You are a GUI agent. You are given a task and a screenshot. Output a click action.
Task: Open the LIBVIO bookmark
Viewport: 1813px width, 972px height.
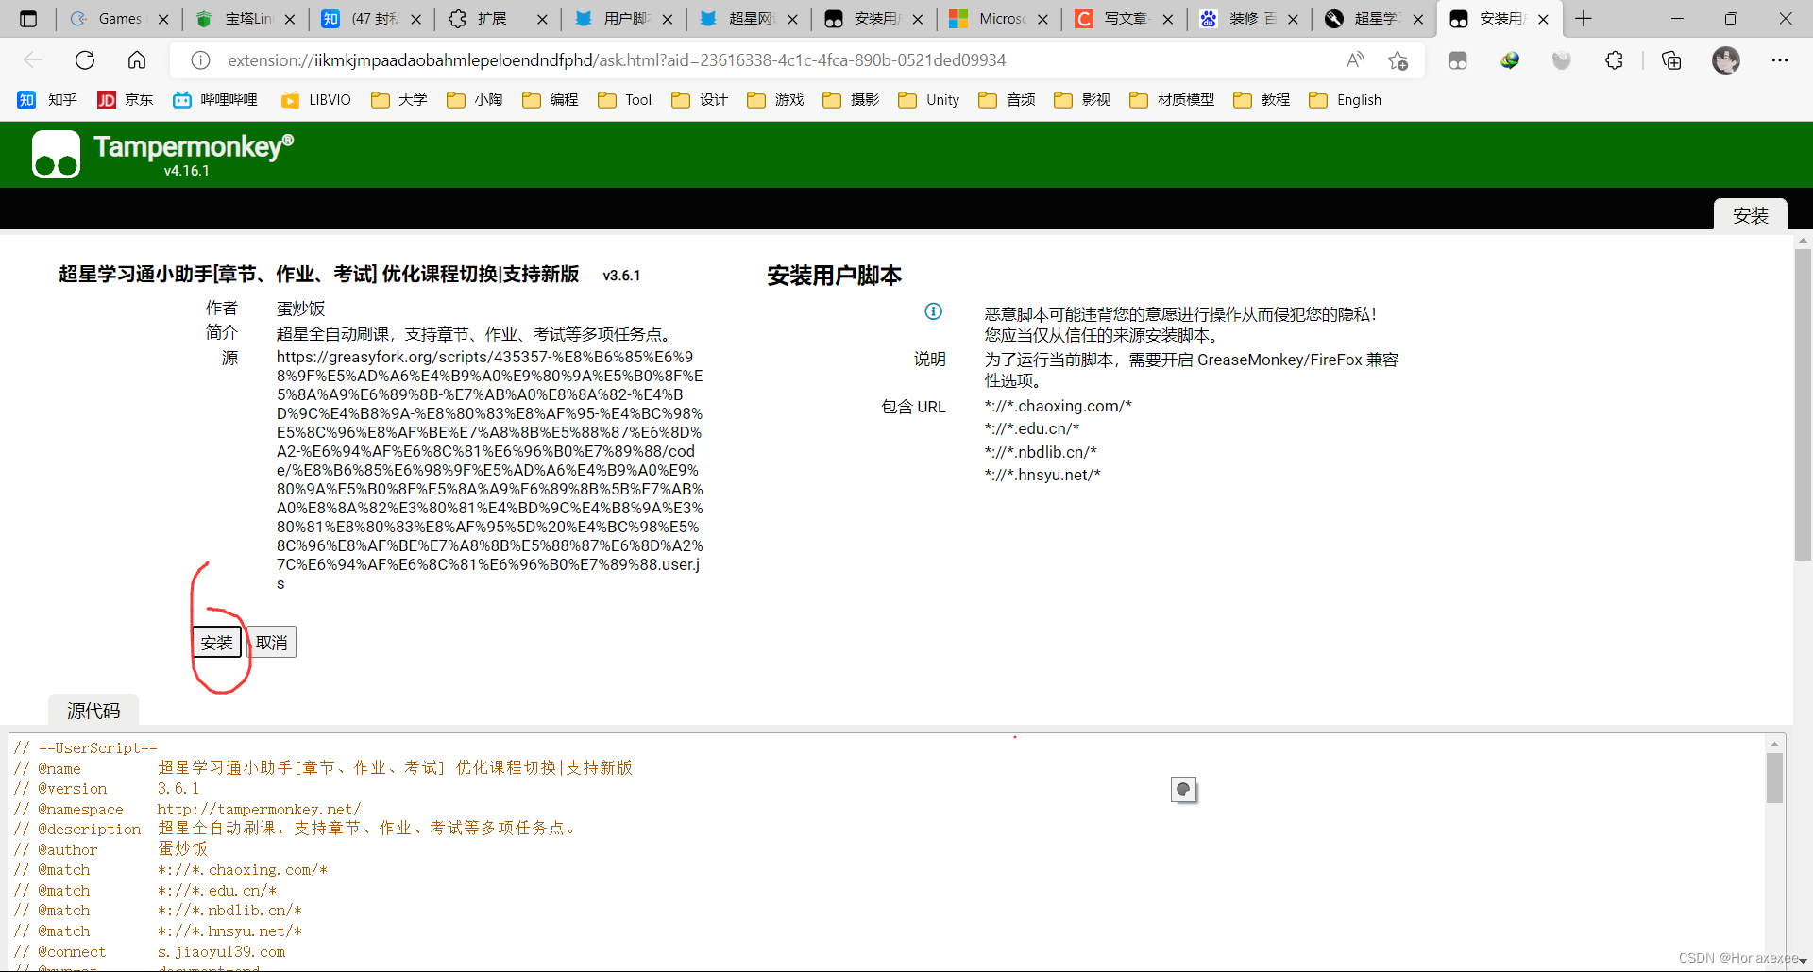316,100
